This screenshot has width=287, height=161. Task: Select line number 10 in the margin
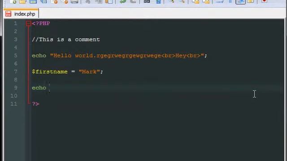click(x=14, y=96)
